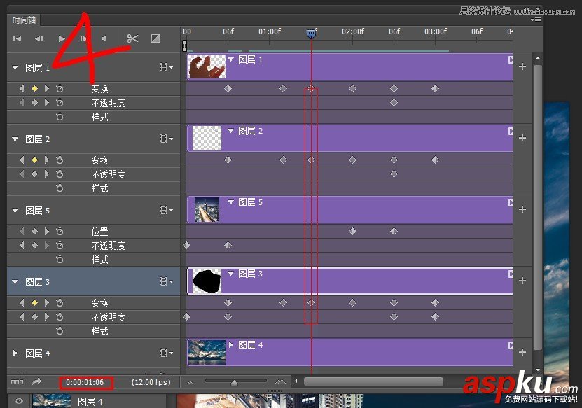Open the transition icon next to scissors
582x408 pixels.
pos(155,38)
